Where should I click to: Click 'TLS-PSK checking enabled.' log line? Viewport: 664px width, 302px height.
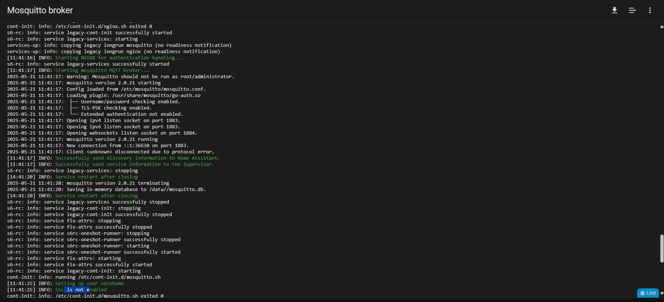tap(79, 108)
